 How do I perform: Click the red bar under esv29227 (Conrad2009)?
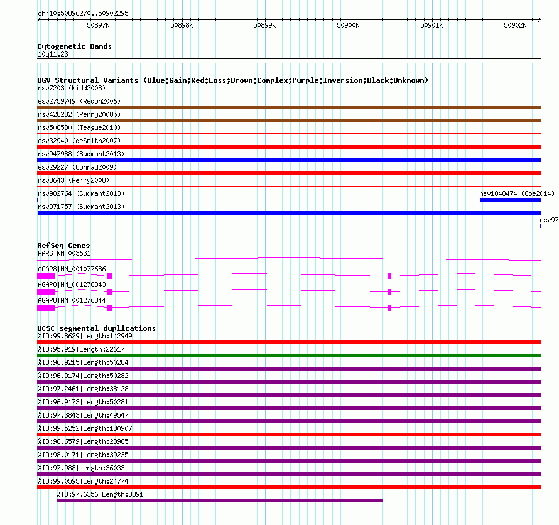[289, 173]
